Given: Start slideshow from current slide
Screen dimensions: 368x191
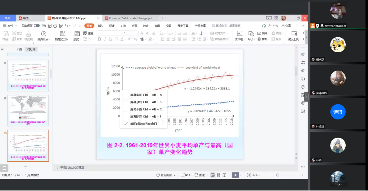Looking at the screenshot, I should tap(44, 34).
